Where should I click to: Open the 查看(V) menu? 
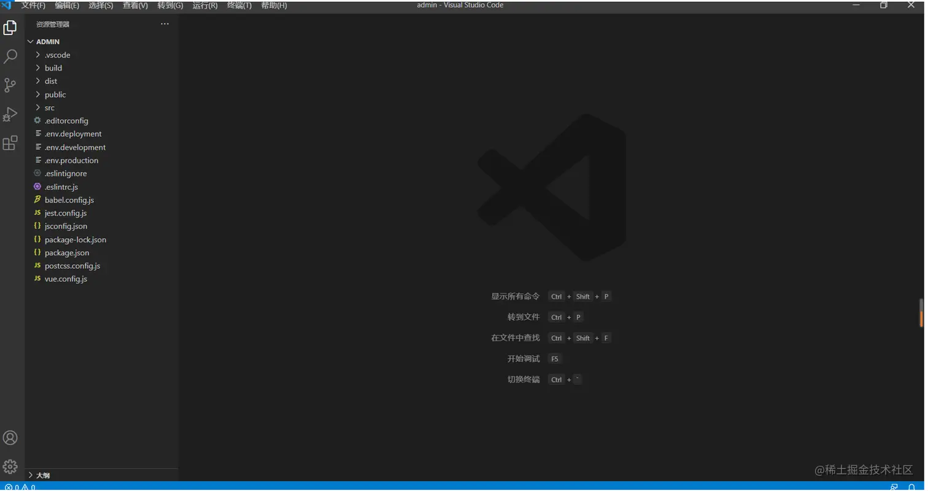click(135, 6)
